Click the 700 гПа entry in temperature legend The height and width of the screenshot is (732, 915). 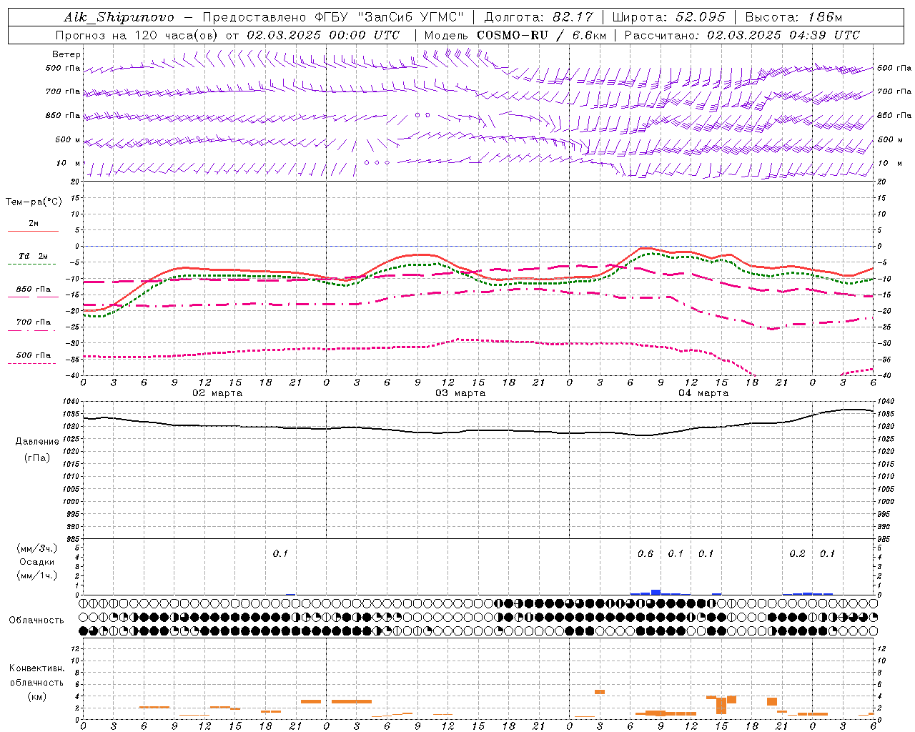point(33,322)
